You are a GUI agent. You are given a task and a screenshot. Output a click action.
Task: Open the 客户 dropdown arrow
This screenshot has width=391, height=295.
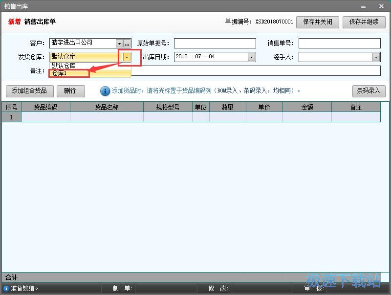119,44
